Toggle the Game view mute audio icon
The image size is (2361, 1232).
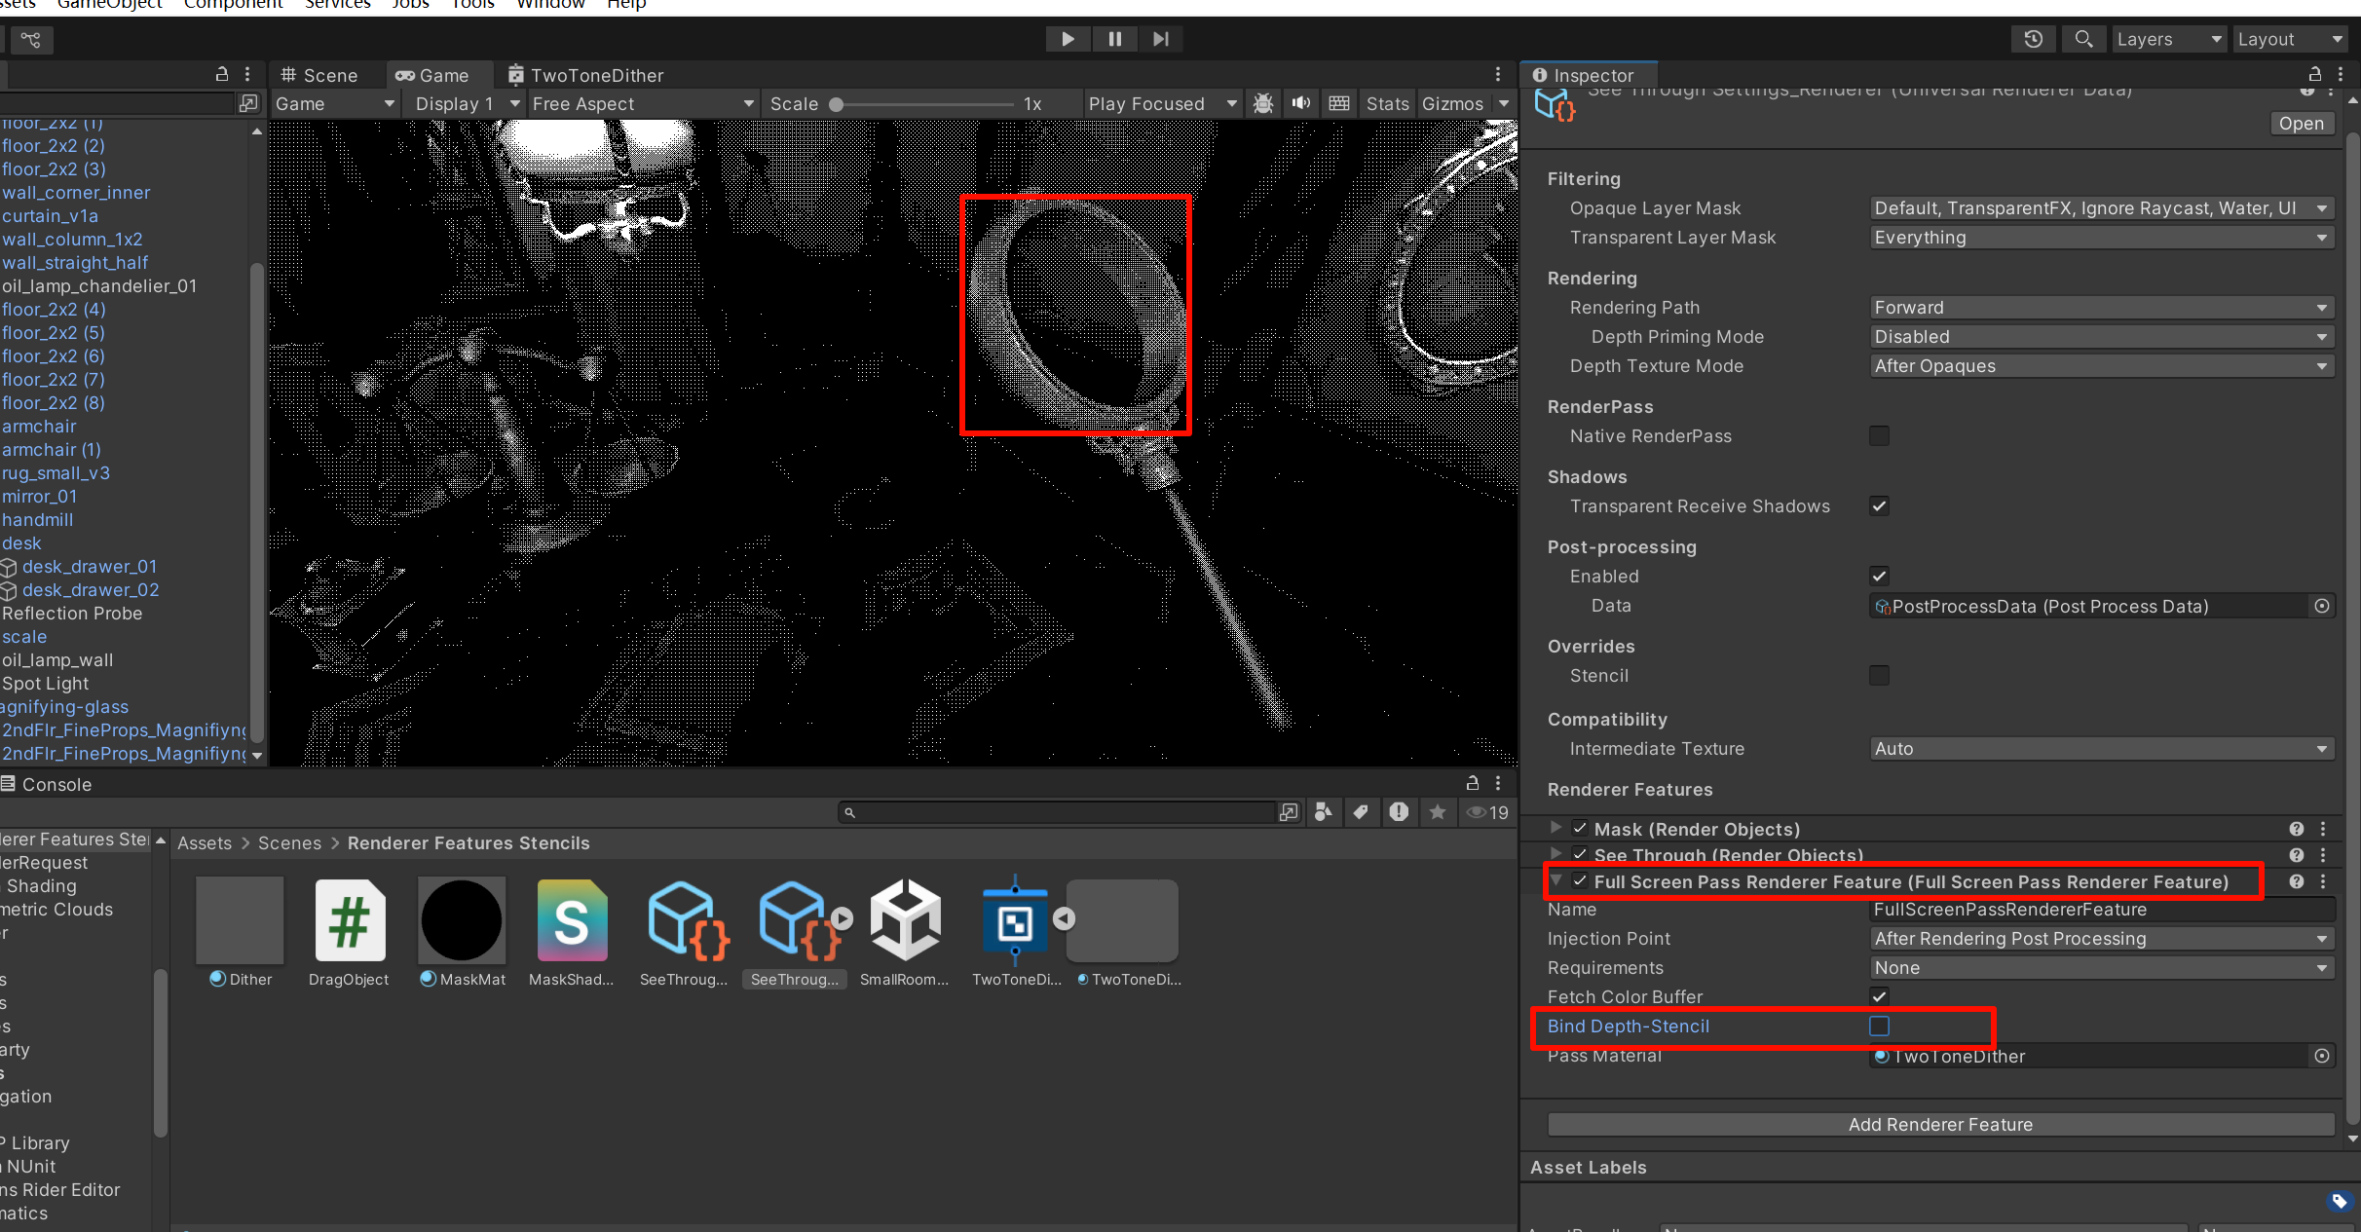point(1300,103)
